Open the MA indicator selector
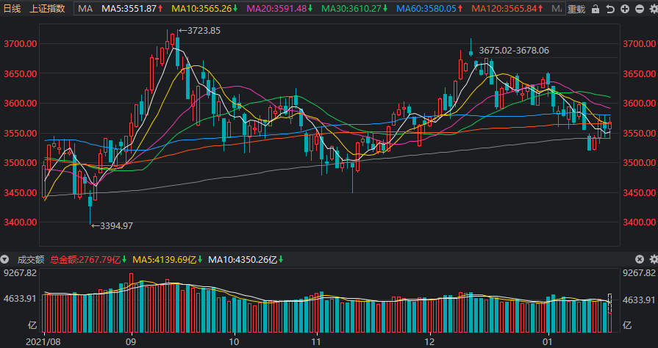658x348 pixels. (x=85, y=9)
